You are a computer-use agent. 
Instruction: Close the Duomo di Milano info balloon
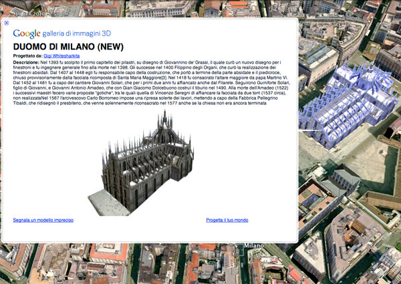[7, 23]
